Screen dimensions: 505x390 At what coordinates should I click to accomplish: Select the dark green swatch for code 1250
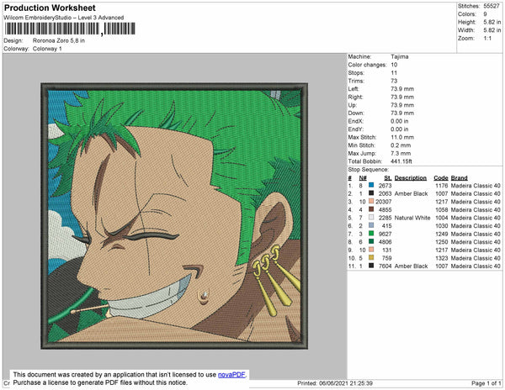[x=371, y=242]
